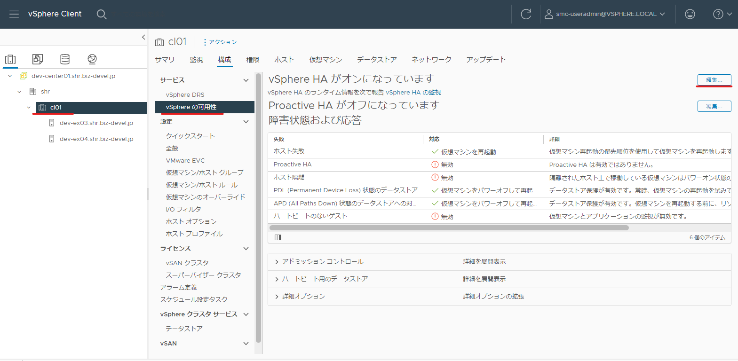
Task: Switch to VMs and Templates inventory view
Action: point(38,59)
